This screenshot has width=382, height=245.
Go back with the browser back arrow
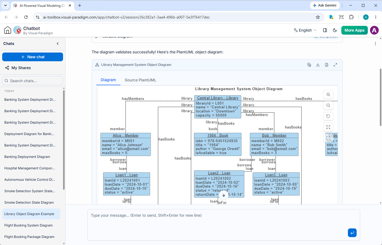click(6, 17)
